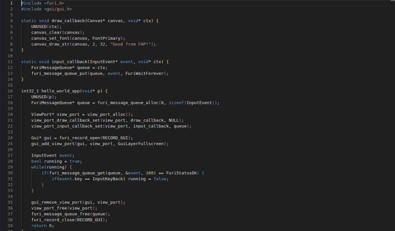Click the InputKeyBack constant
This screenshot has height=231, width=395.
108,179
